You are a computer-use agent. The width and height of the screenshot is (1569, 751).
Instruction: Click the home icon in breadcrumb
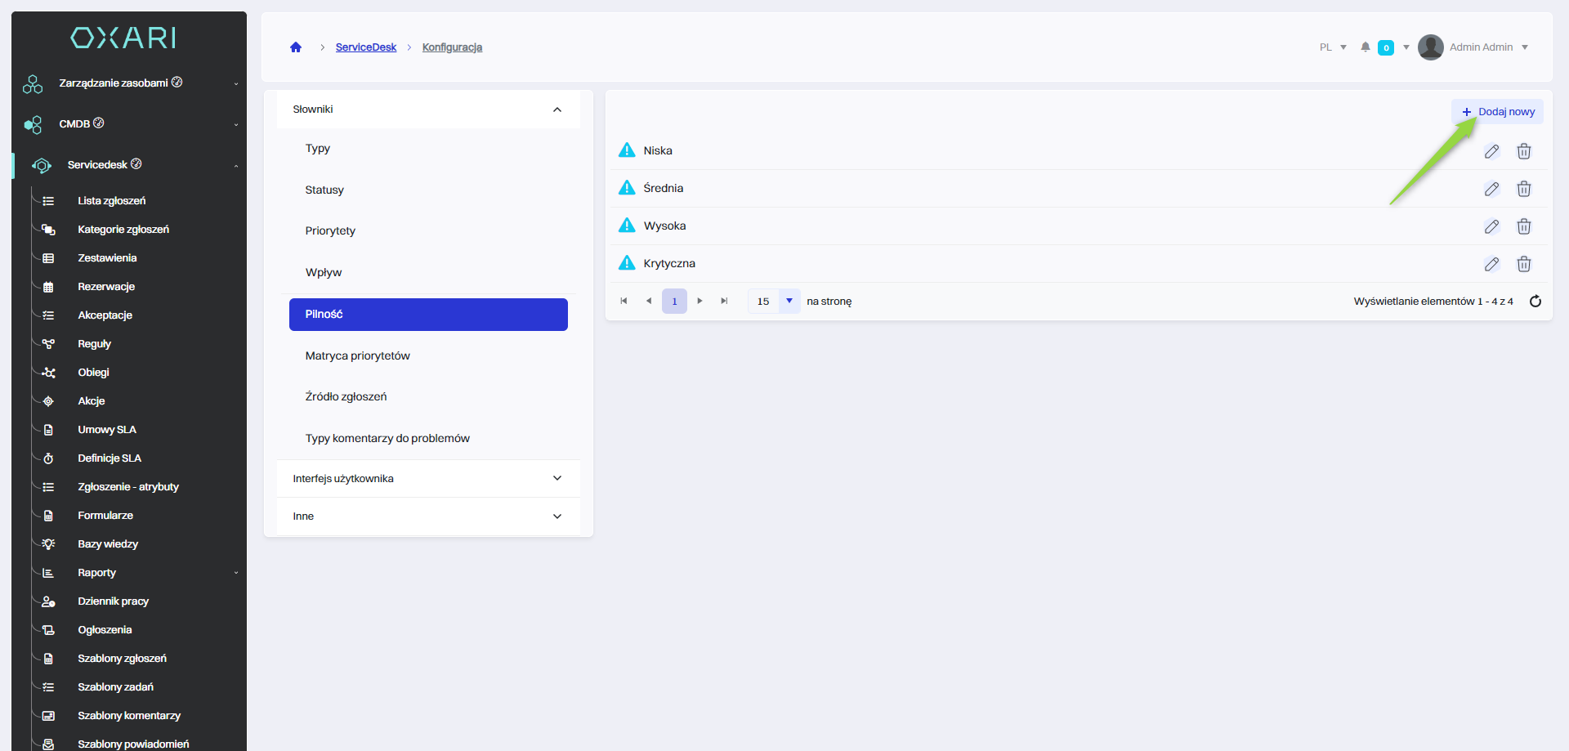[296, 47]
